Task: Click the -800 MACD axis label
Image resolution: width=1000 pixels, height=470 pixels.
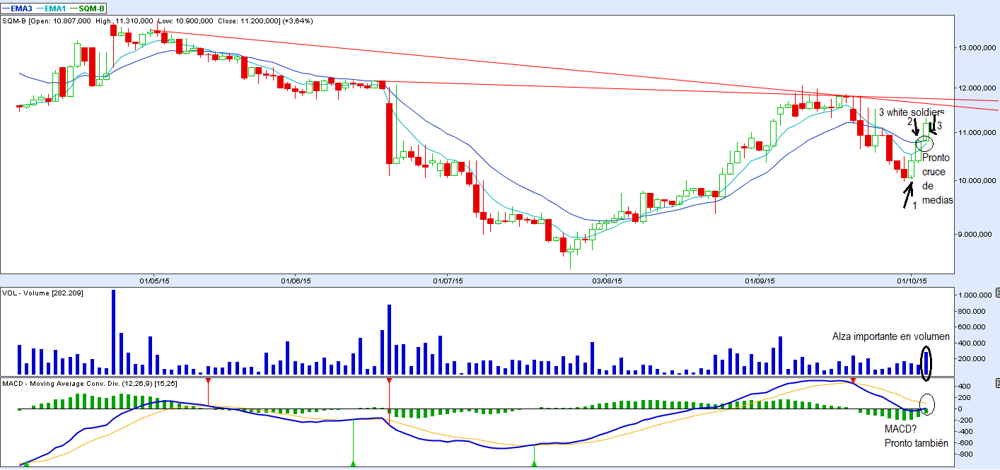Action: tap(967, 454)
